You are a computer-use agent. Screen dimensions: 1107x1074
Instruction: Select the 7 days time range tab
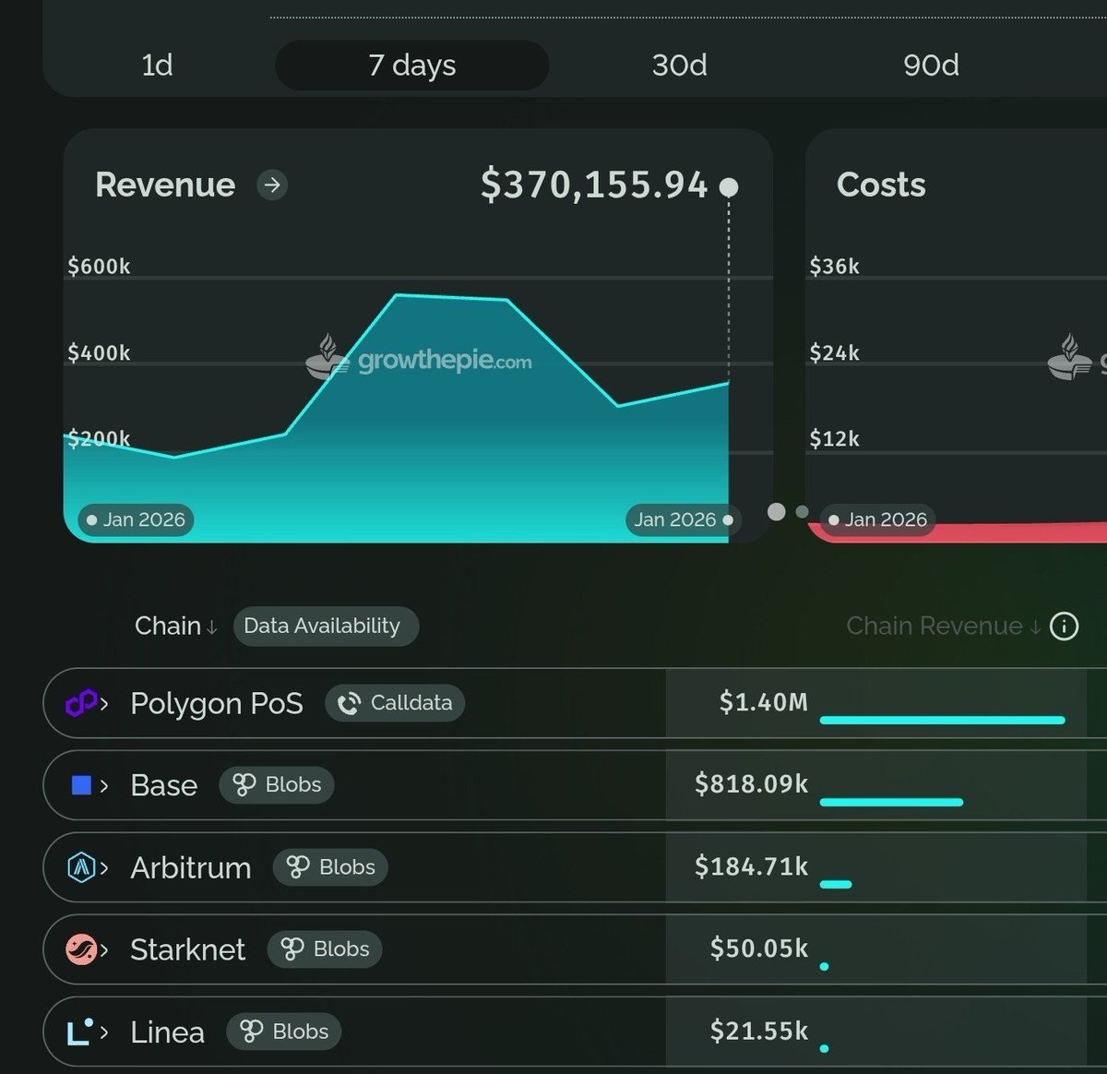point(412,66)
